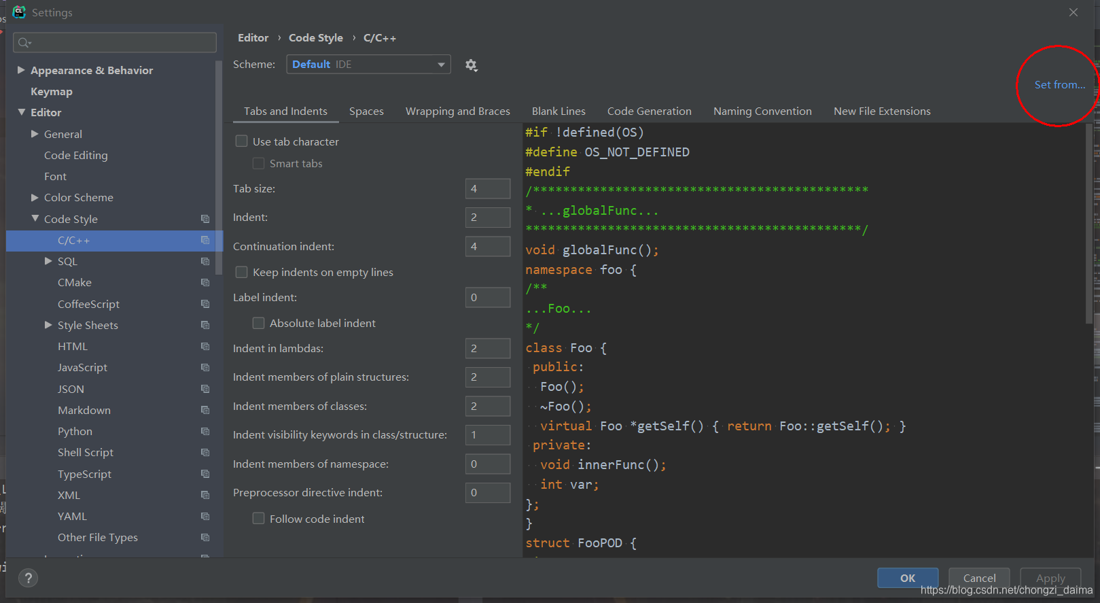Collapse the Editor tree node

[x=21, y=112]
